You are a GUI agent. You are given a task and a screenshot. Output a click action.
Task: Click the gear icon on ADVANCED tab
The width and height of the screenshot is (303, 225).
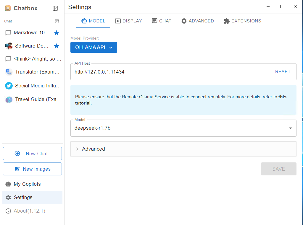tap(184, 21)
